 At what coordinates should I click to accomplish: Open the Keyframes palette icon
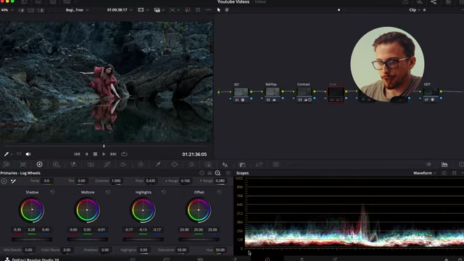point(428,165)
